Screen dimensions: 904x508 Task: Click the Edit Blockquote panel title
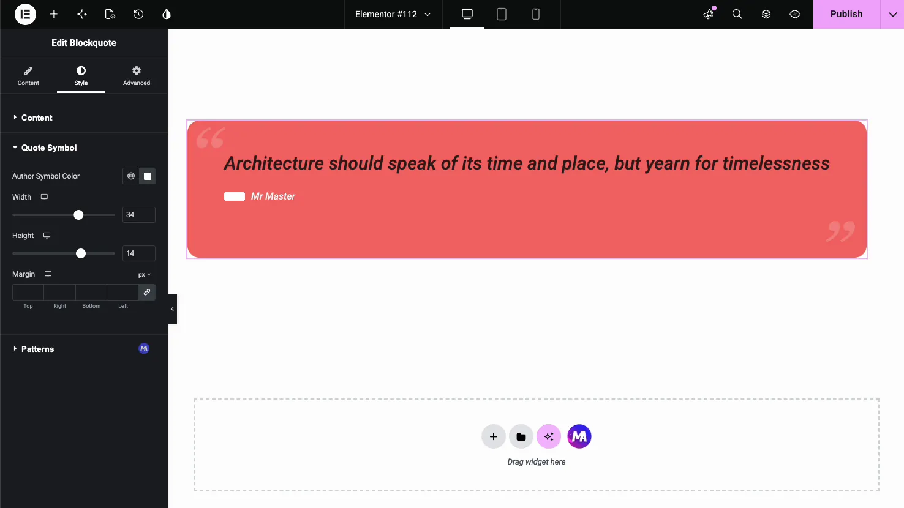coord(84,43)
